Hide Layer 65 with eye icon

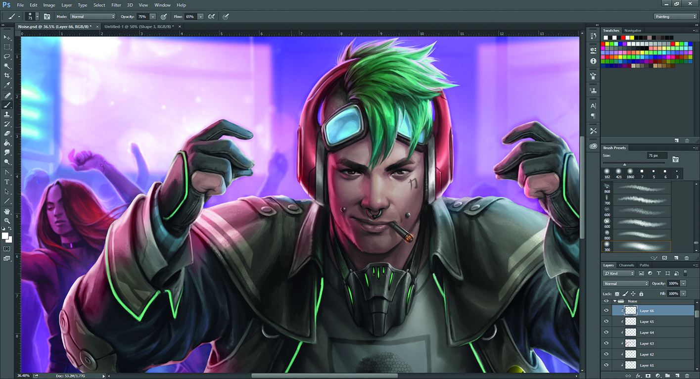[x=606, y=322]
